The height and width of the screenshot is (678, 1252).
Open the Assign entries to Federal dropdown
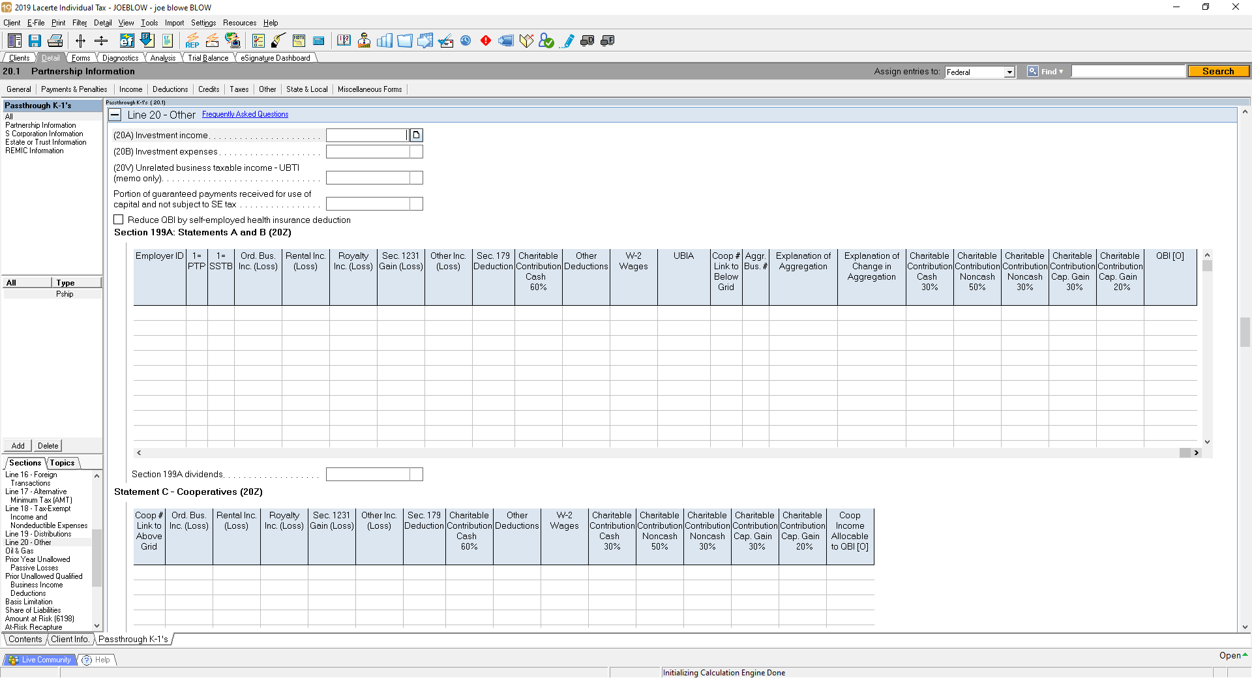1009,72
